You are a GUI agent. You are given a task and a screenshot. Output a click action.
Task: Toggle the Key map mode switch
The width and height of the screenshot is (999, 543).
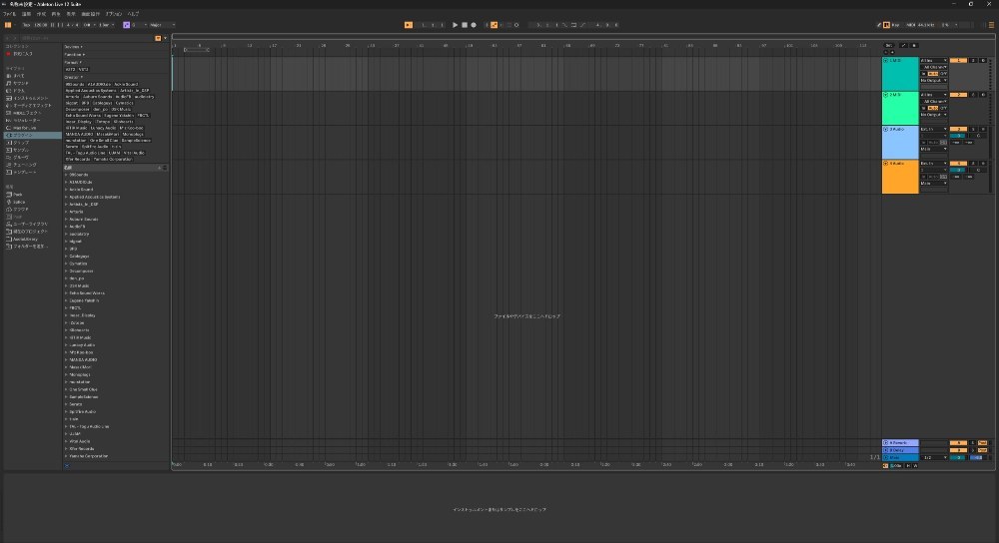pos(896,25)
